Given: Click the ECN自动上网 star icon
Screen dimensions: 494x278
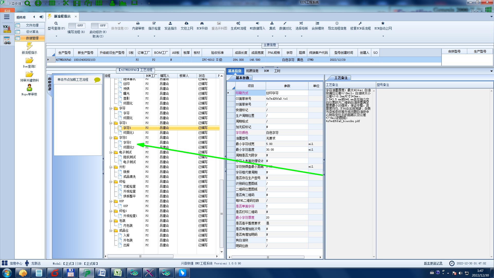Looking at the screenshot, I should (x=383, y=23).
